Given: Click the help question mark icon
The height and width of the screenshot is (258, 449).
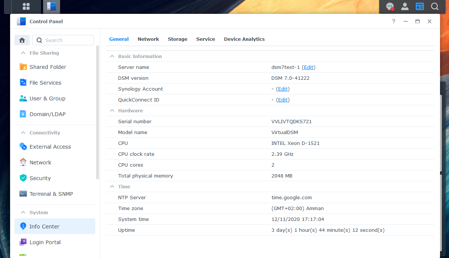Looking at the screenshot, I should coord(394,21).
